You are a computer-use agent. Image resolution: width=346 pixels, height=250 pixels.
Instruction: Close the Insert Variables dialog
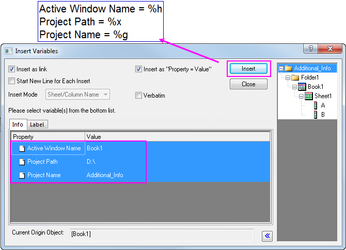coord(330,49)
